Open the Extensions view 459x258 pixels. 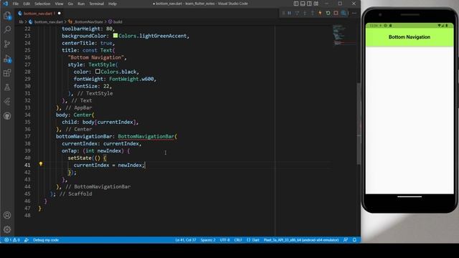7,73
